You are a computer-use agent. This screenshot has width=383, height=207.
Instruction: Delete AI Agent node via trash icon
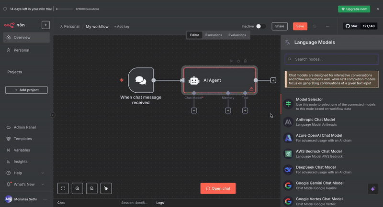click(245, 61)
